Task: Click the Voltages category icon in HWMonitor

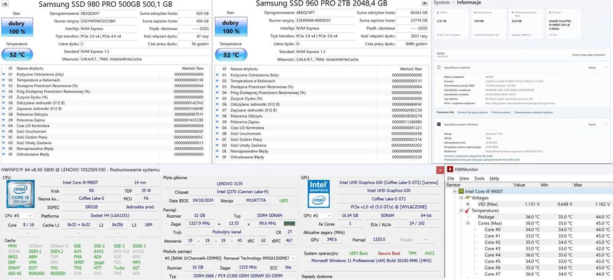Action: 468,197
